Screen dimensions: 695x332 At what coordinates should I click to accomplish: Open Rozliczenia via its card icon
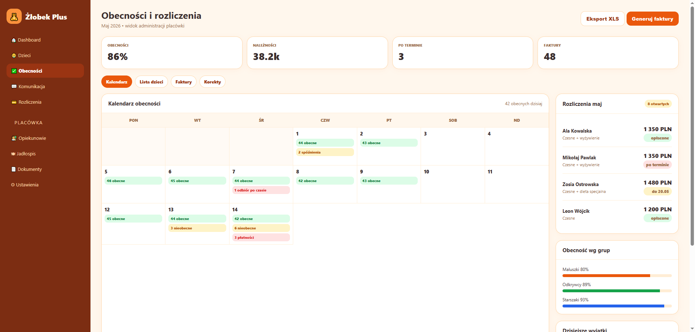coord(14,102)
